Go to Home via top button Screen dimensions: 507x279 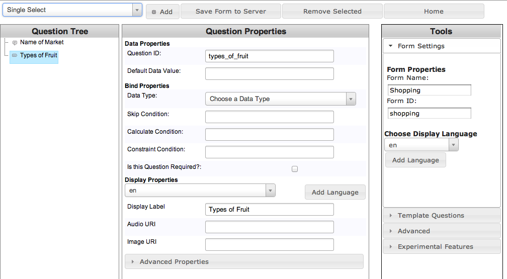click(x=434, y=12)
